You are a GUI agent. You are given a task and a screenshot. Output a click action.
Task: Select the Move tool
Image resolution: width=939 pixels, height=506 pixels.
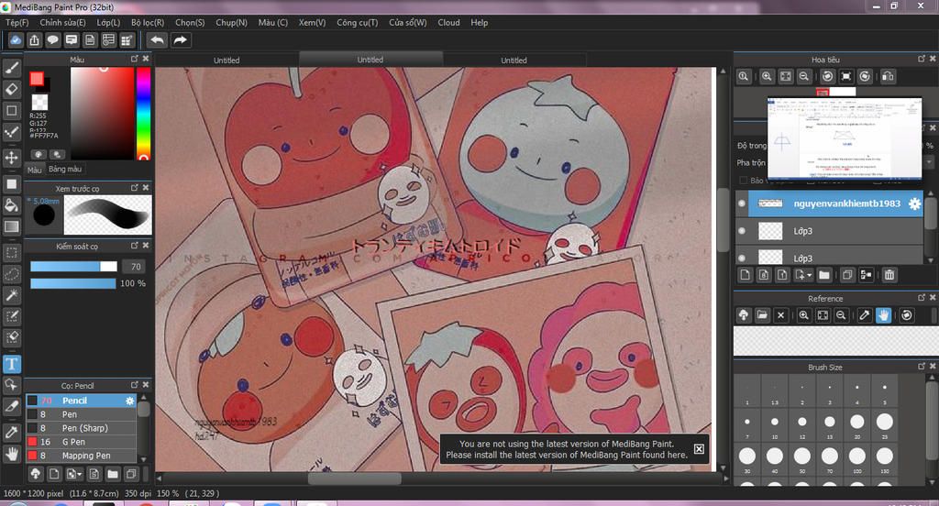click(11, 158)
